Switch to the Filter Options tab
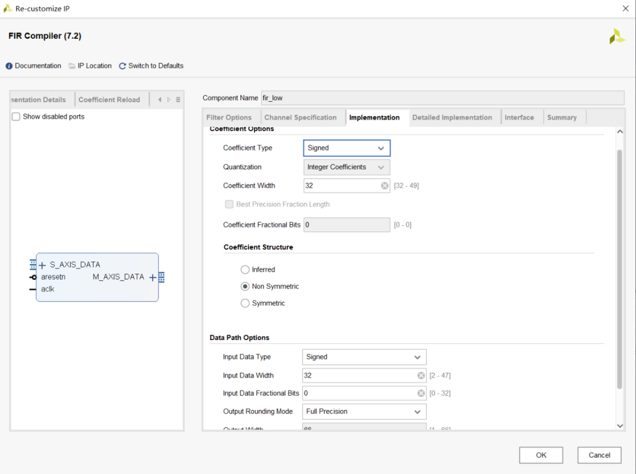The image size is (636, 474). coord(229,118)
